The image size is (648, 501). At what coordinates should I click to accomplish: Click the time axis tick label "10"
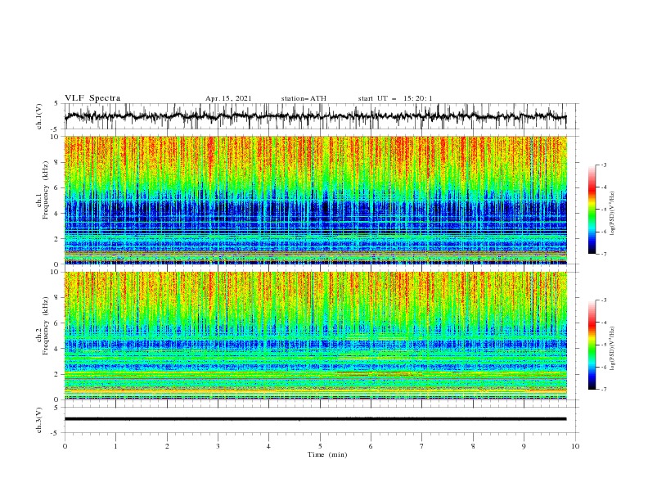(575, 446)
